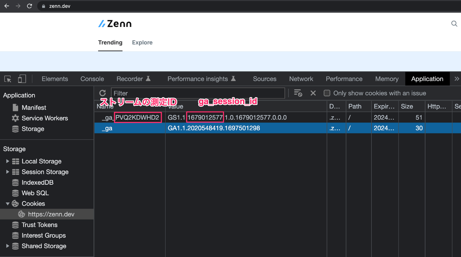Image resolution: width=461 pixels, height=257 pixels.
Task: Enable Only show cookies with an issue
Action: click(327, 93)
